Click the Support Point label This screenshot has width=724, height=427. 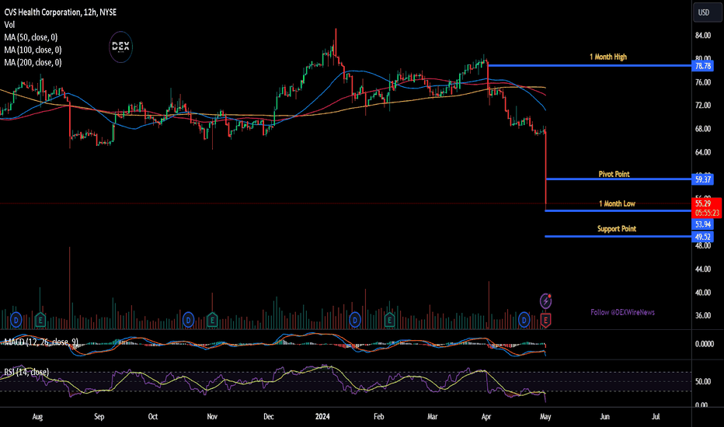click(617, 228)
